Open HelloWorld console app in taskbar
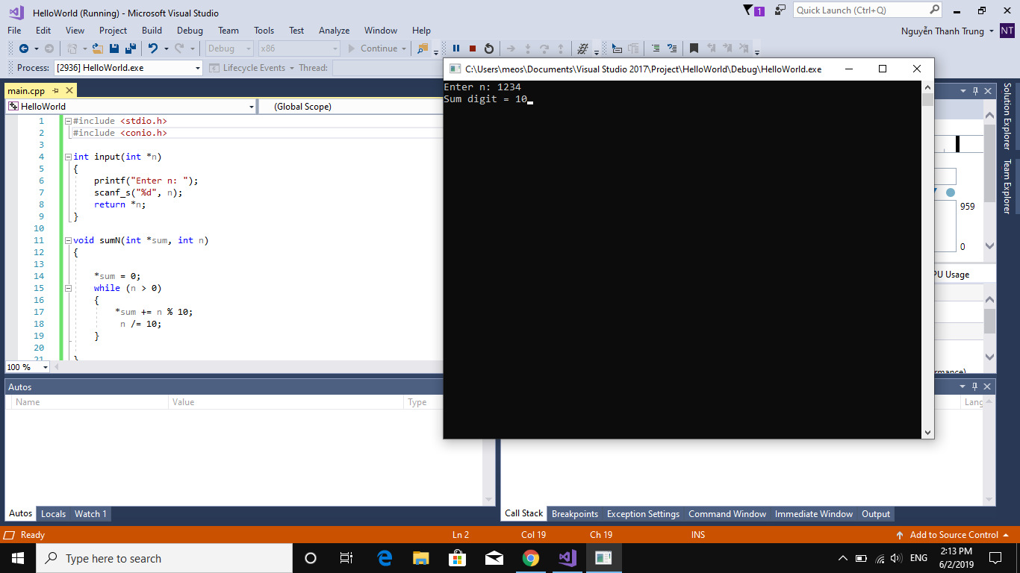This screenshot has width=1020, height=573. [603, 558]
